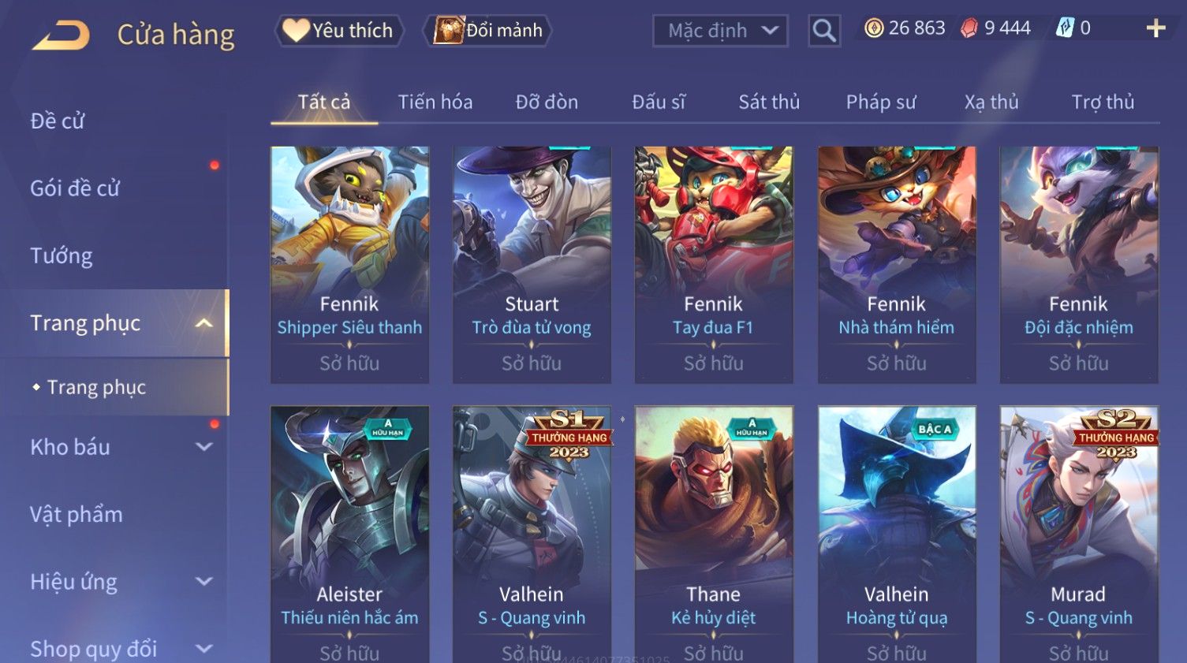
Task: Expand the Shop quy đổi section
Action: point(204,649)
